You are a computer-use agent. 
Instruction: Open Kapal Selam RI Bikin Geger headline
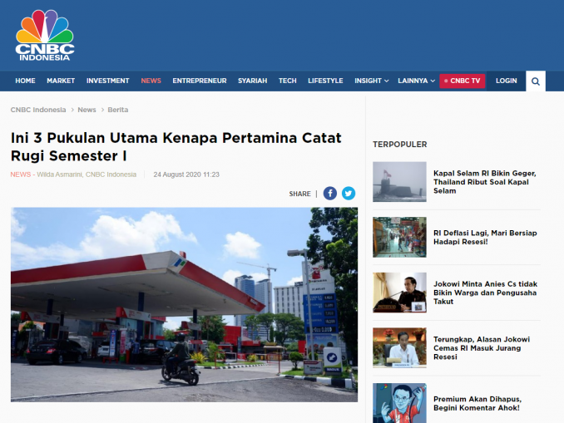[x=484, y=182]
